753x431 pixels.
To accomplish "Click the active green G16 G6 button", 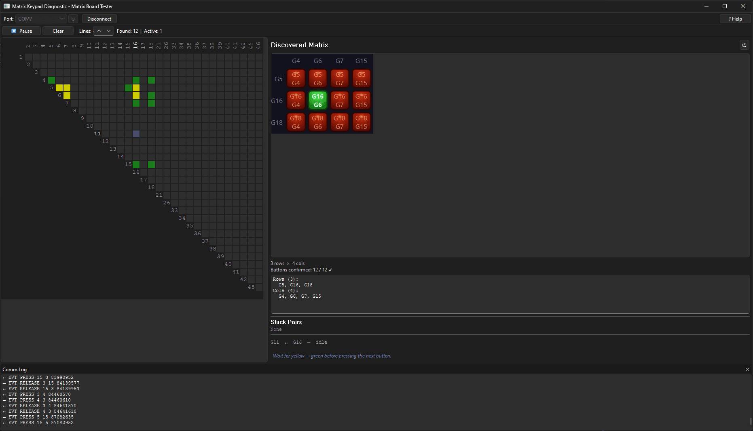I will pos(318,101).
